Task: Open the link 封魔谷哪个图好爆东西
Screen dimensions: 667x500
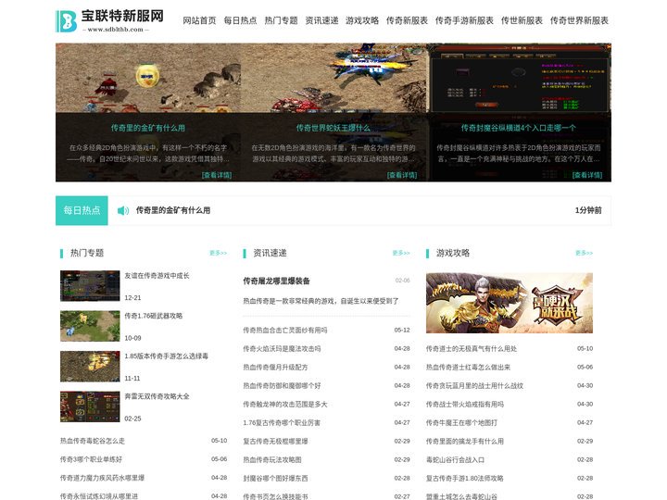Action: pos(275,479)
